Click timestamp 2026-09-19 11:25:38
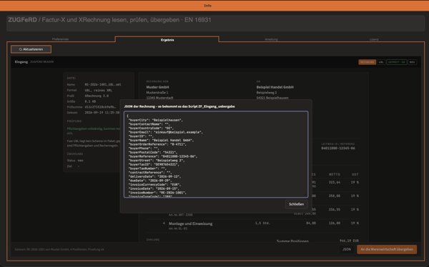The width and height of the screenshot is (429, 267). click(x=102, y=113)
